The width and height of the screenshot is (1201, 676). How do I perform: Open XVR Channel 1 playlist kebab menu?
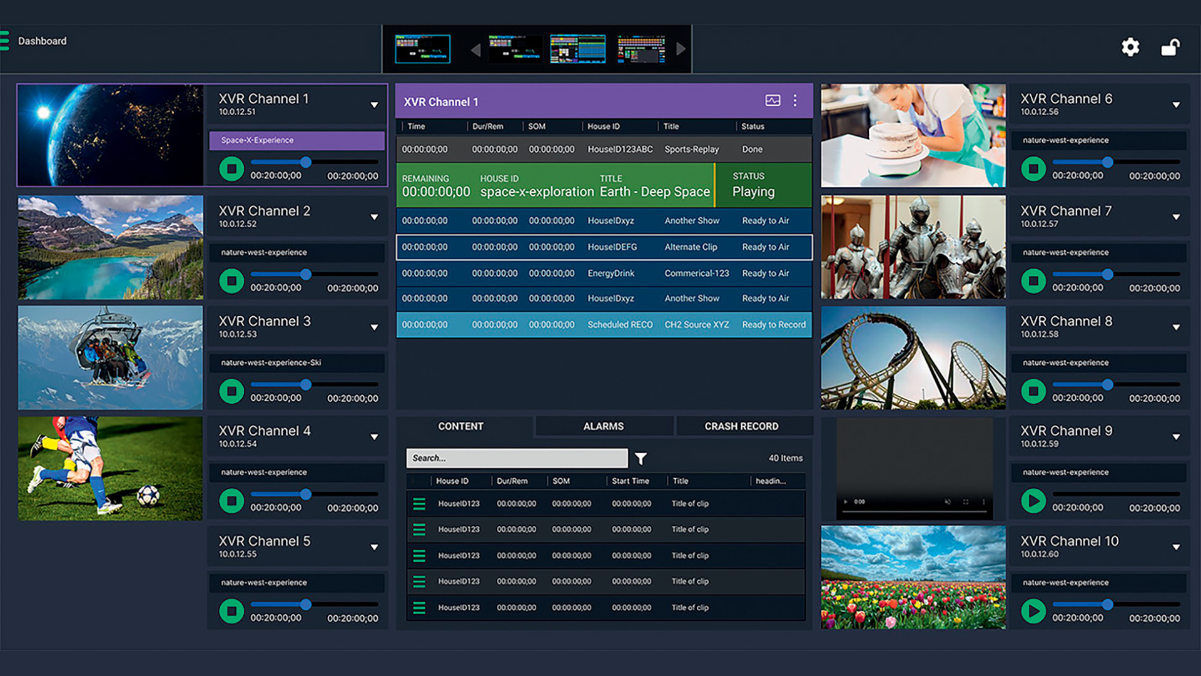795,101
